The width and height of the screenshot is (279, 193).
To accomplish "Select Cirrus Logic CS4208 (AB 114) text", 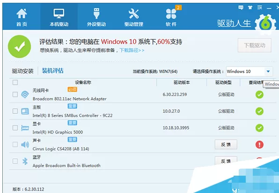I will [61, 149].
